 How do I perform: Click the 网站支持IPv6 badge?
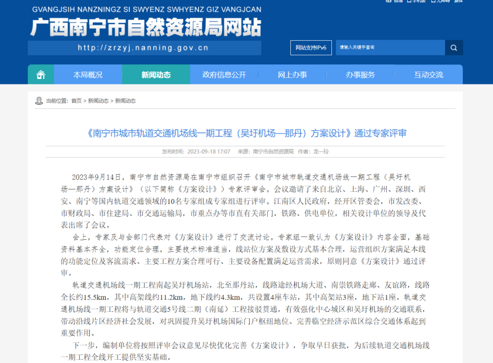[311, 47]
